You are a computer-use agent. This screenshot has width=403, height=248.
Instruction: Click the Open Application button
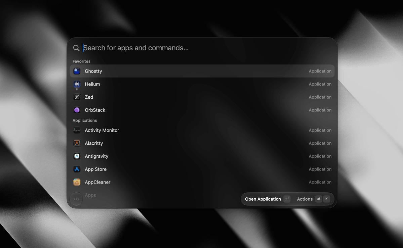point(263,199)
